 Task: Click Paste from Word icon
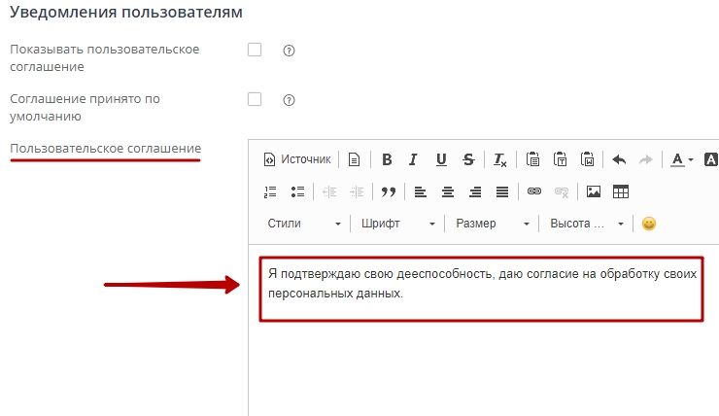(588, 159)
